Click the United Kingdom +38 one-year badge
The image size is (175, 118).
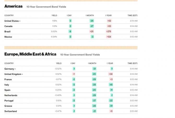click(110, 74)
